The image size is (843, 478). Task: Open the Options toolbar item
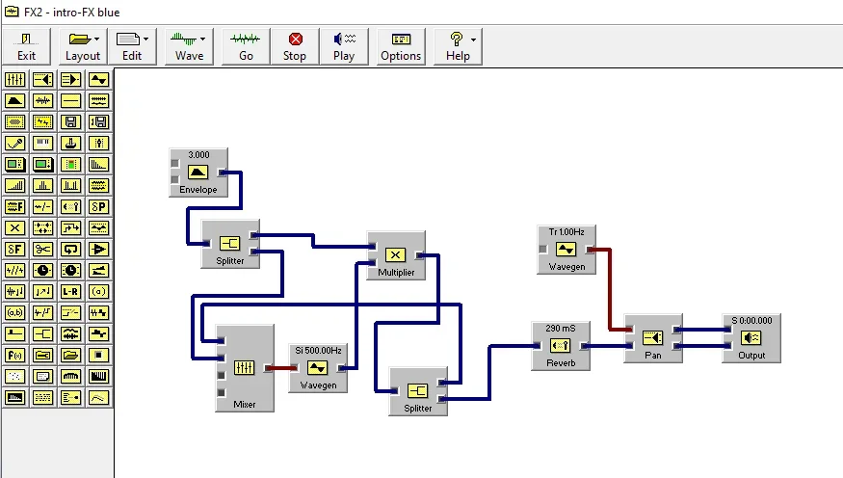[x=401, y=46]
